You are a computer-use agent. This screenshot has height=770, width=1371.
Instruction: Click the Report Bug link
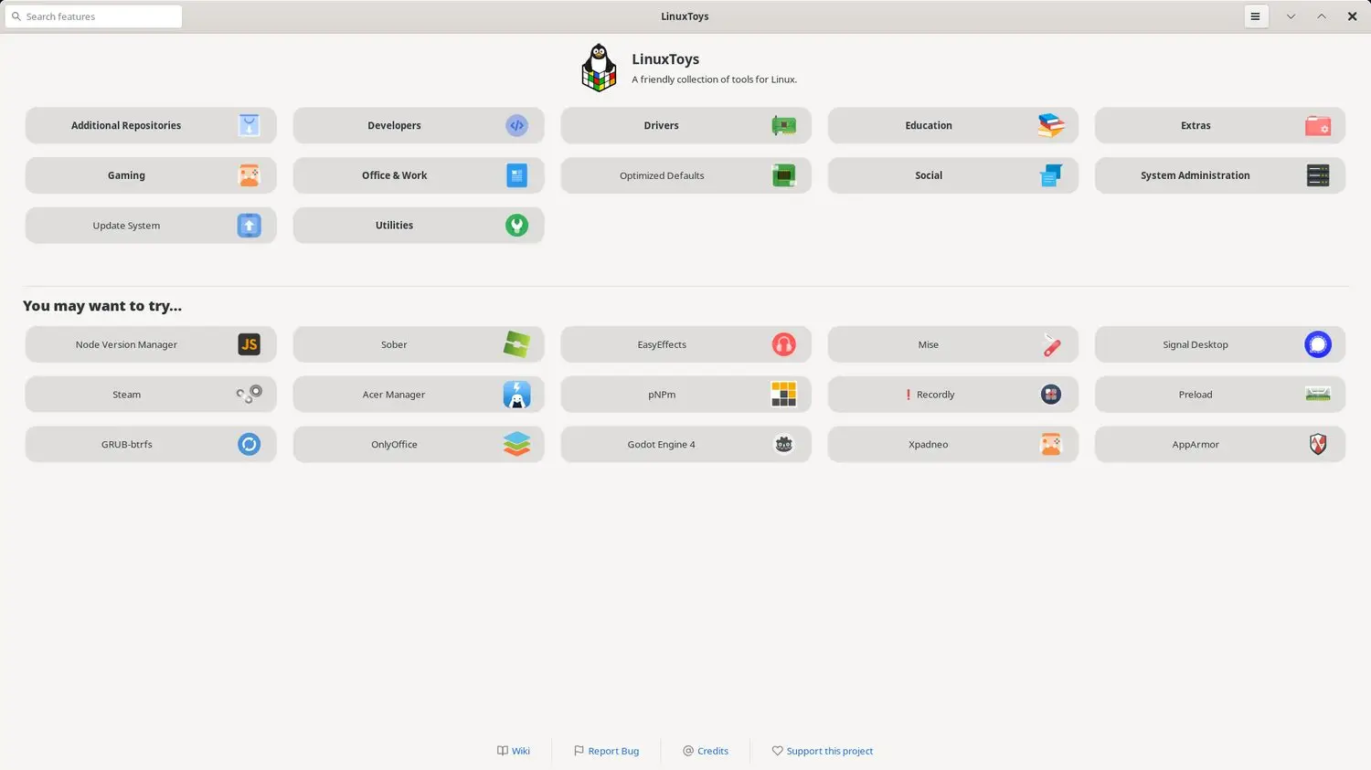[606, 751]
